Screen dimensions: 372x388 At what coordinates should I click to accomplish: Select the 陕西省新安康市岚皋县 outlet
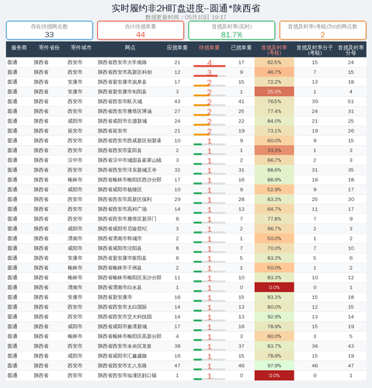click(122, 82)
